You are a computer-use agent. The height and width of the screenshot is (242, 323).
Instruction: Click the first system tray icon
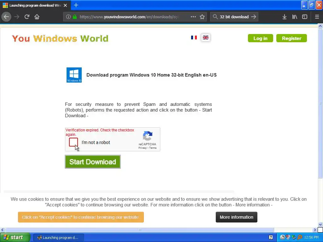point(282,238)
